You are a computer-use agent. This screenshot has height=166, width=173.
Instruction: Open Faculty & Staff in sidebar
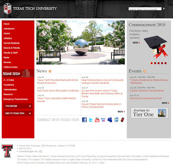[x=10, y=53]
